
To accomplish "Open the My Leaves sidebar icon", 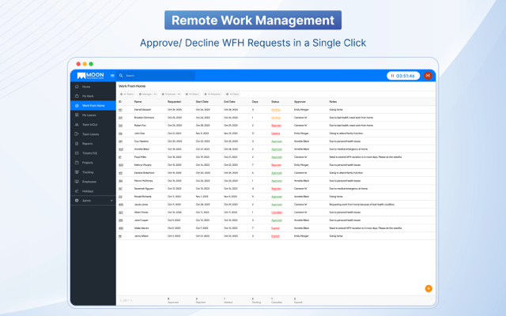I will pos(77,115).
